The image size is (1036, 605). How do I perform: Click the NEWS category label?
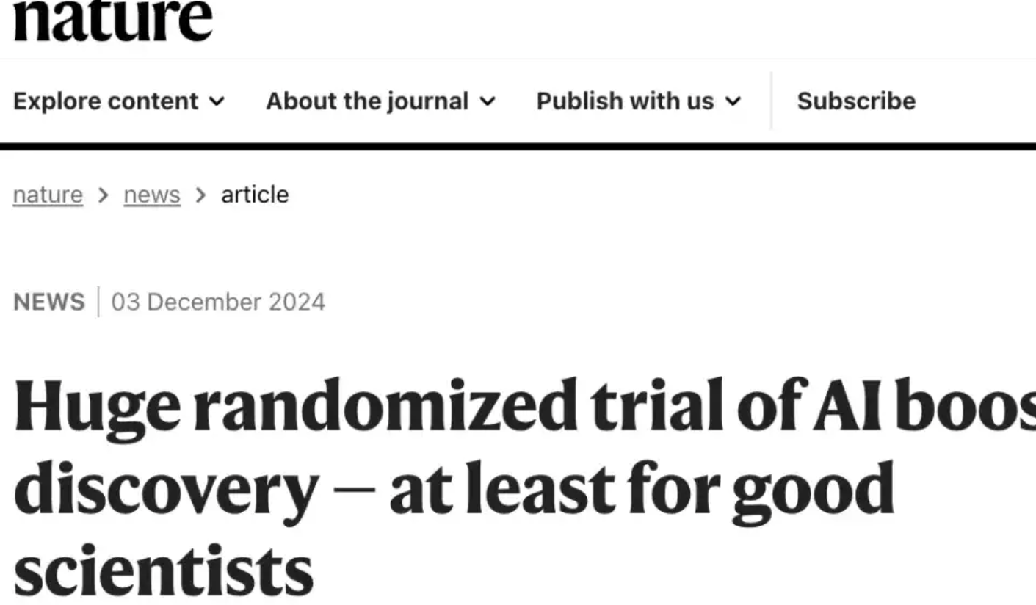point(49,302)
